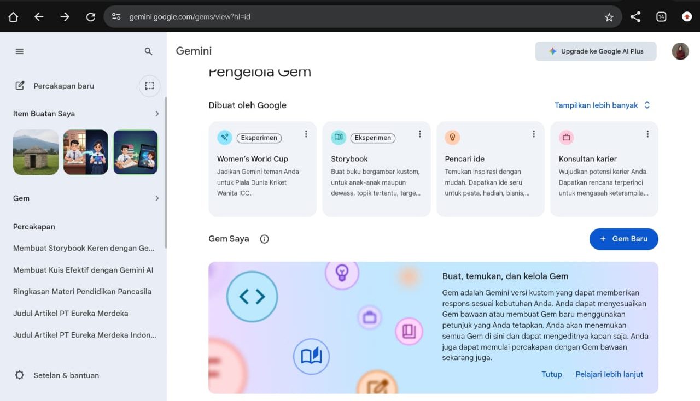
Task: Expand the Gem section in the sidebar
Action: 157,198
